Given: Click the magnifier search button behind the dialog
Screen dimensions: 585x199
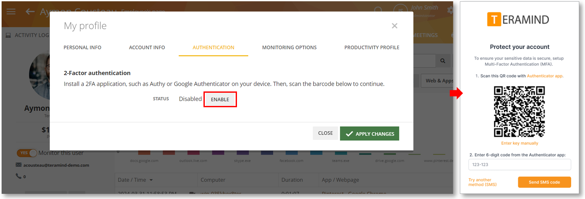Looking at the screenshot, I should coord(443,61).
